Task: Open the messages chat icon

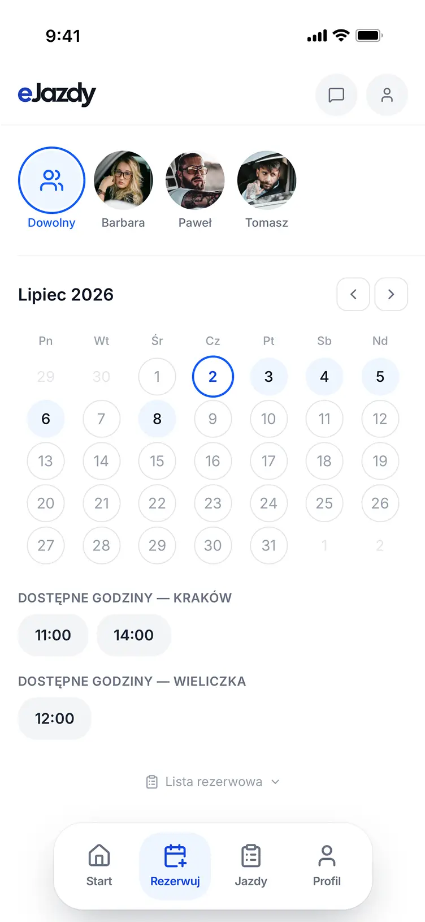Action: pos(336,94)
